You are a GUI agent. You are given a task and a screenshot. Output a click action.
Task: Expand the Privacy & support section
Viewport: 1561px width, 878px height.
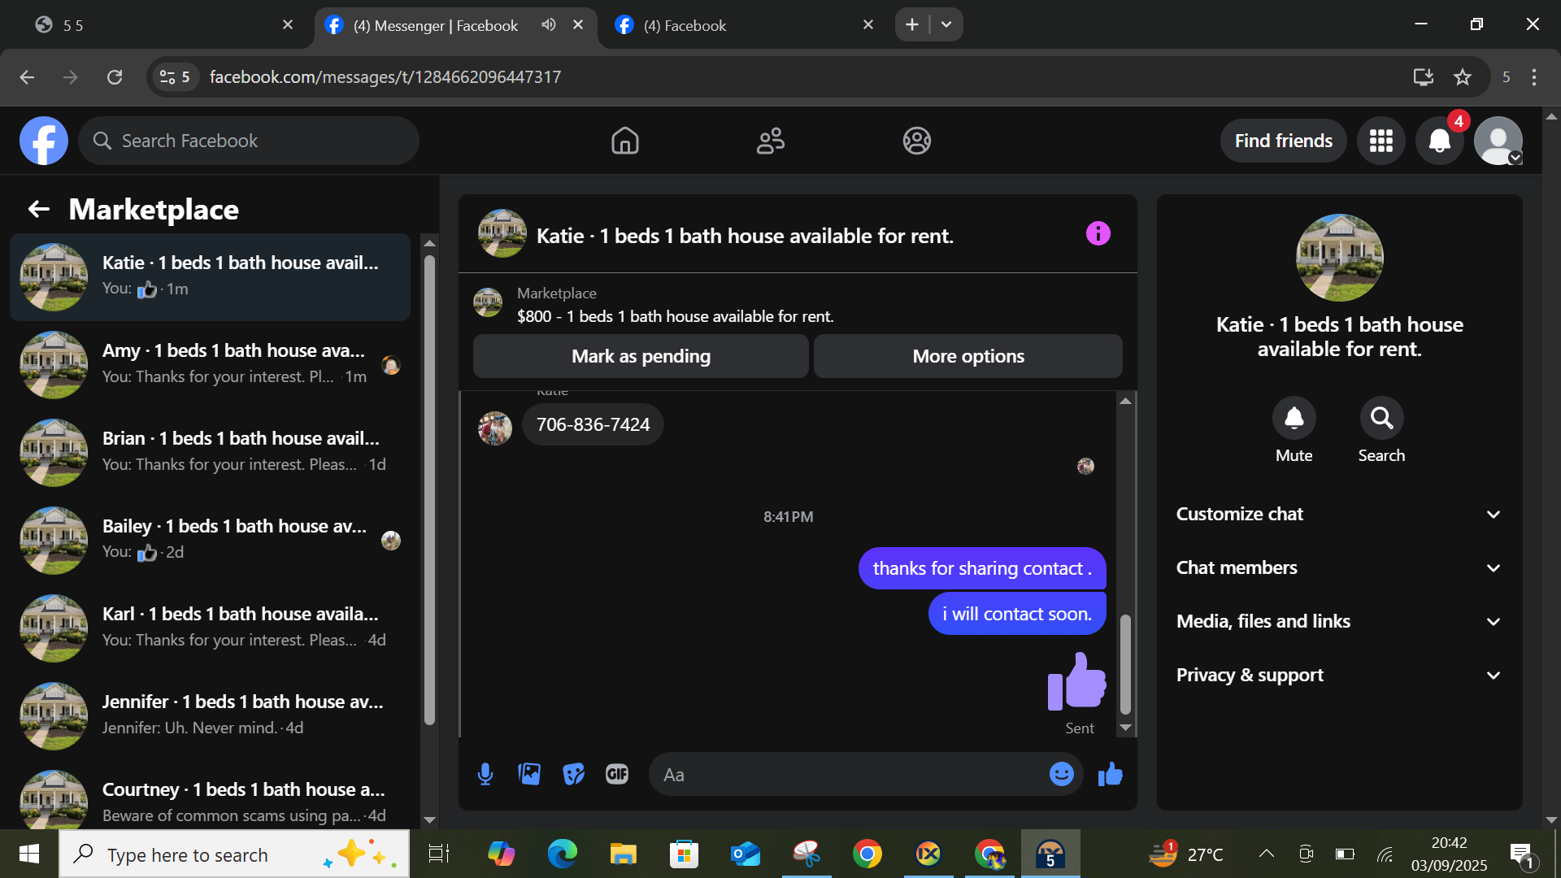tap(1339, 675)
